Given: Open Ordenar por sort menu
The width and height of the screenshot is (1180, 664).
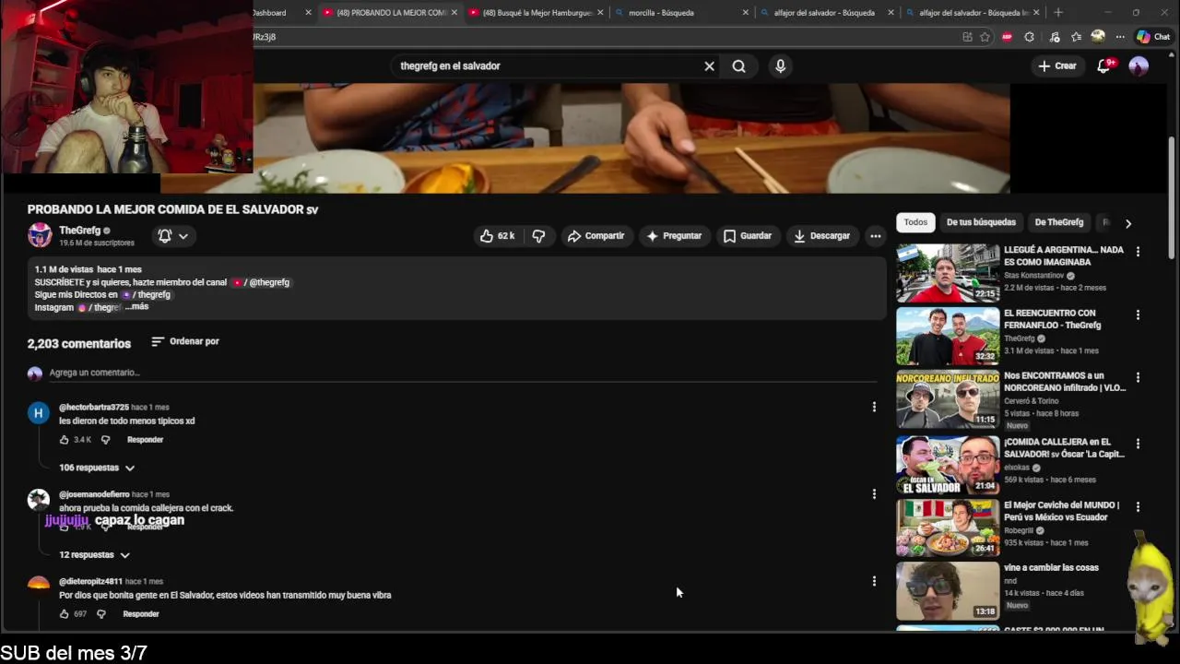Looking at the screenshot, I should tap(185, 341).
